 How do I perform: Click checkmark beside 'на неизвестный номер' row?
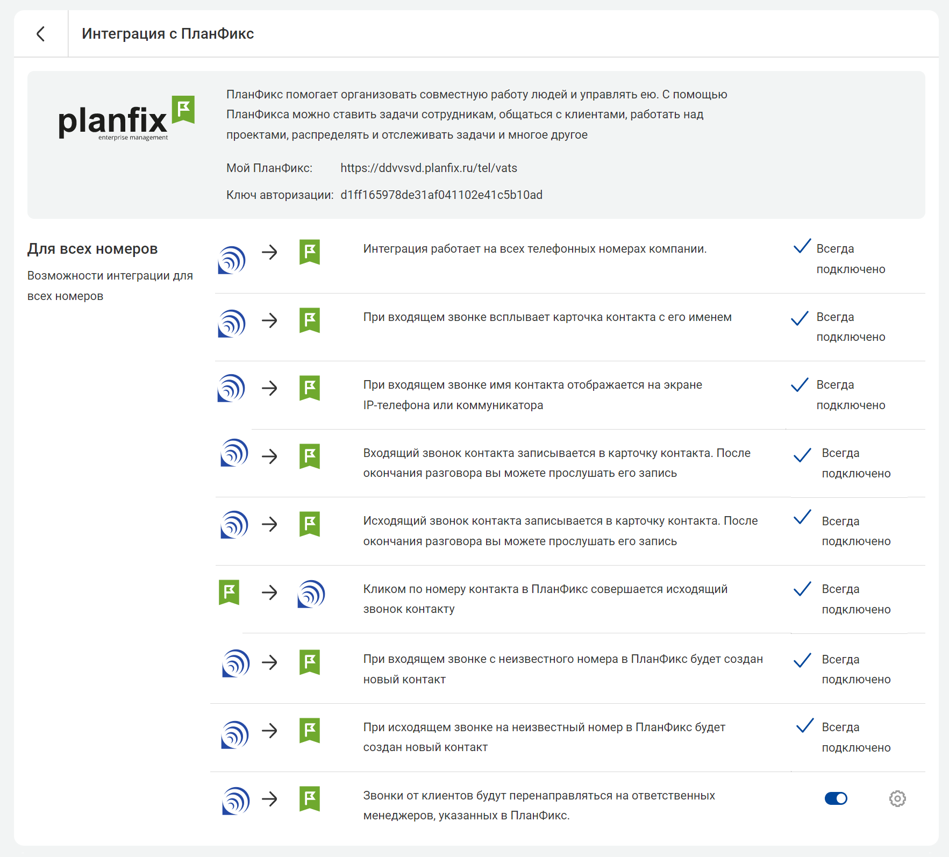(x=805, y=725)
